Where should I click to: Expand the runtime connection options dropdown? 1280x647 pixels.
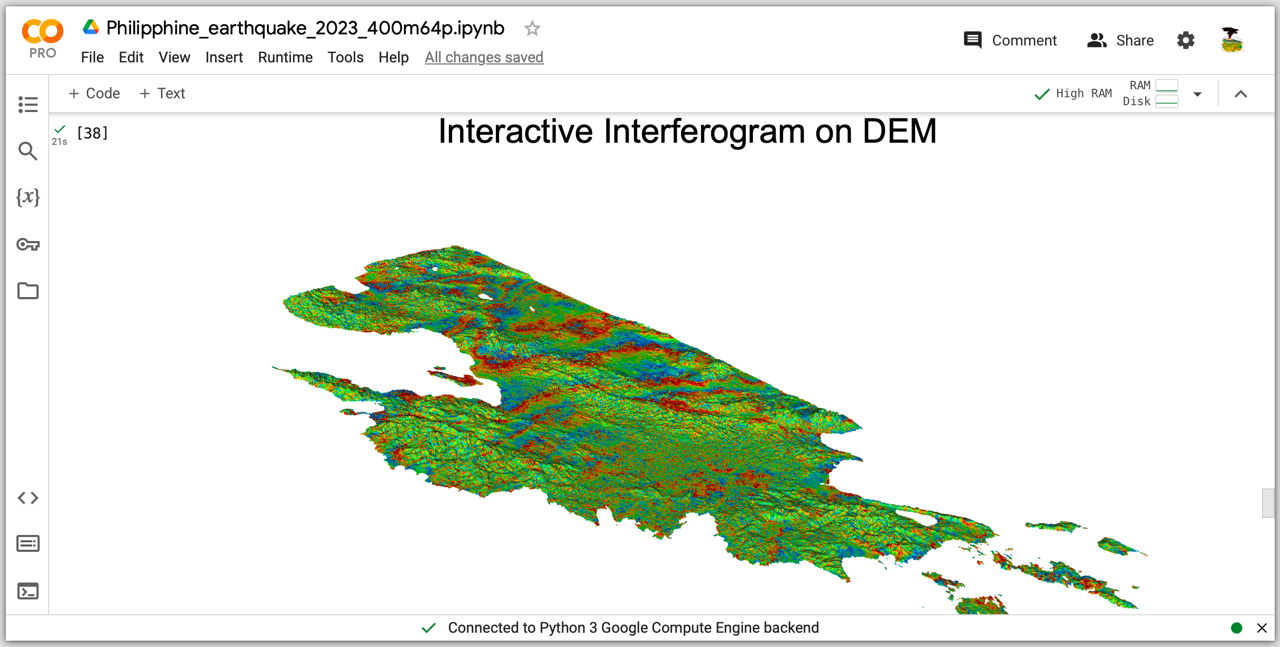click(1198, 94)
